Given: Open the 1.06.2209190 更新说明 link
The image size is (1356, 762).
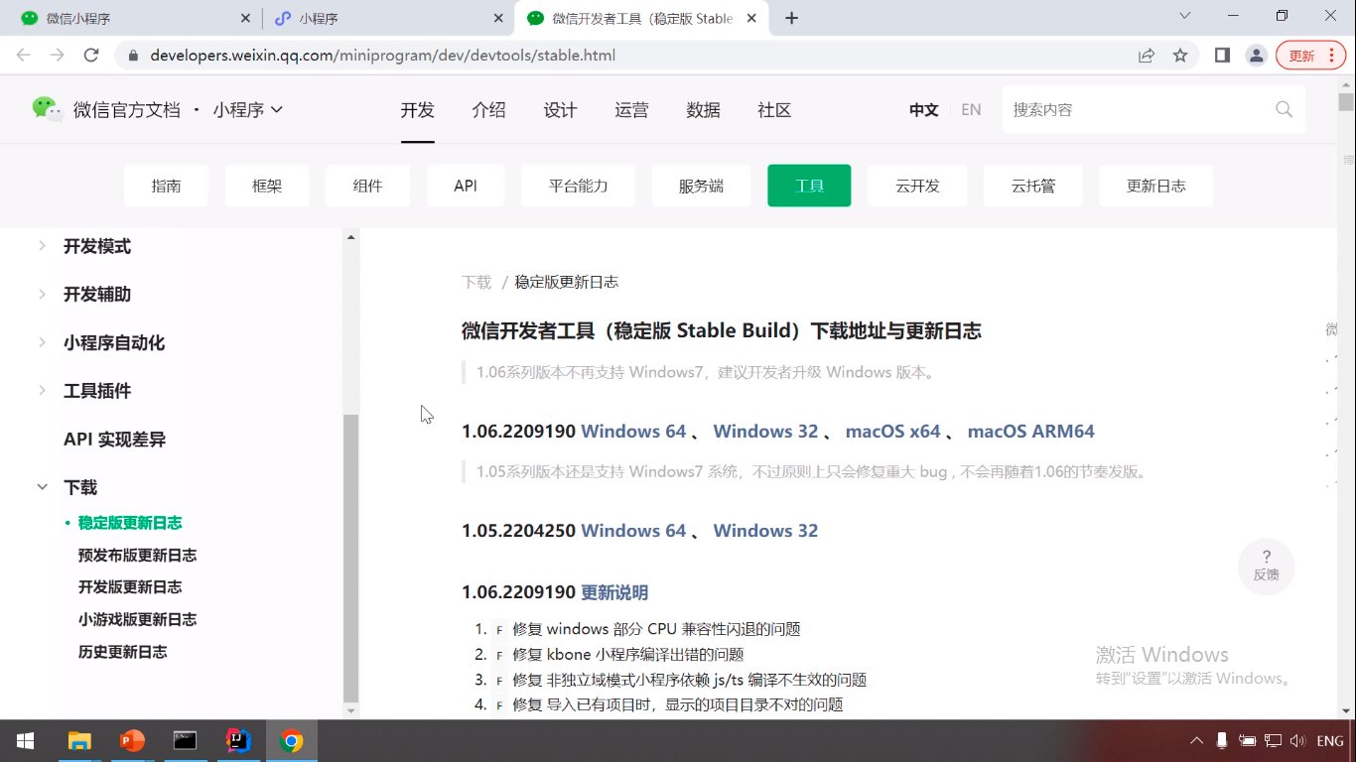Looking at the screenshot, I should pos(614,593).
